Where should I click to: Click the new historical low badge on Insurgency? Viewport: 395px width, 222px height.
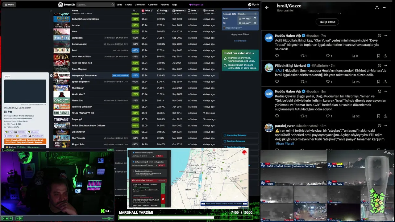click(x=120, y=75)
